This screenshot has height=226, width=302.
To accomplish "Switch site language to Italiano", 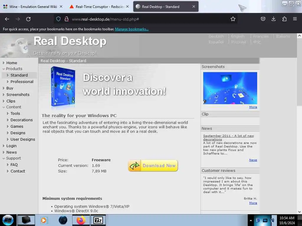I will tap(283, 36).
